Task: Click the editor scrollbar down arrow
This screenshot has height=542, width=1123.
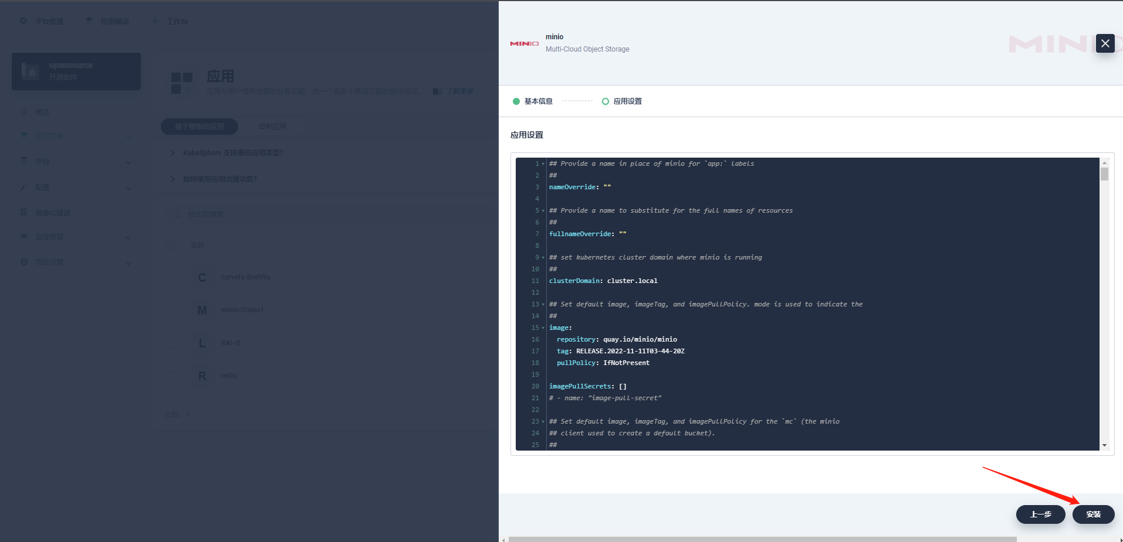Action: (1104, 446)
